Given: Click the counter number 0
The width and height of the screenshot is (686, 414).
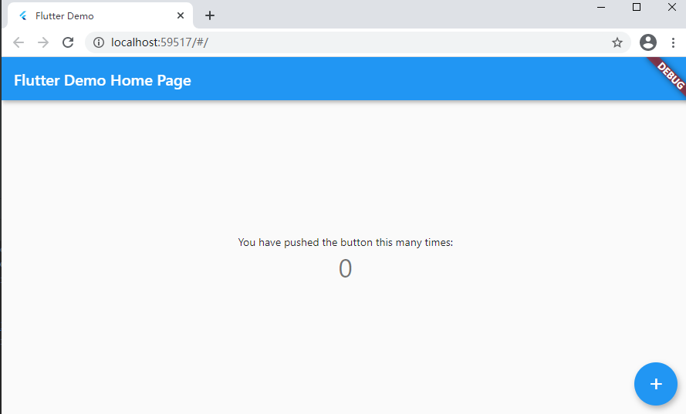Looking at the screenshot, I should pos(345,268).
